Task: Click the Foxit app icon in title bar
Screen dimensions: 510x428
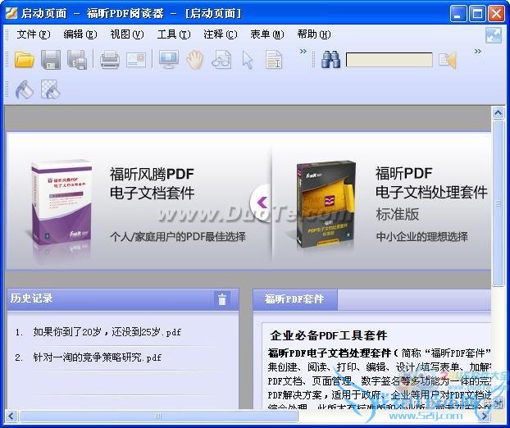Action: coord(11,13)
